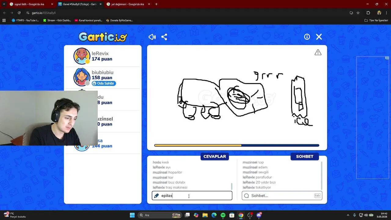Close the 'yel değirmeni' tab
This screenshot has height=220, width=391.
[x=149, y=4]
